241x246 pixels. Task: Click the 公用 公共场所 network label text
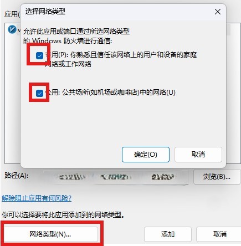110,93
